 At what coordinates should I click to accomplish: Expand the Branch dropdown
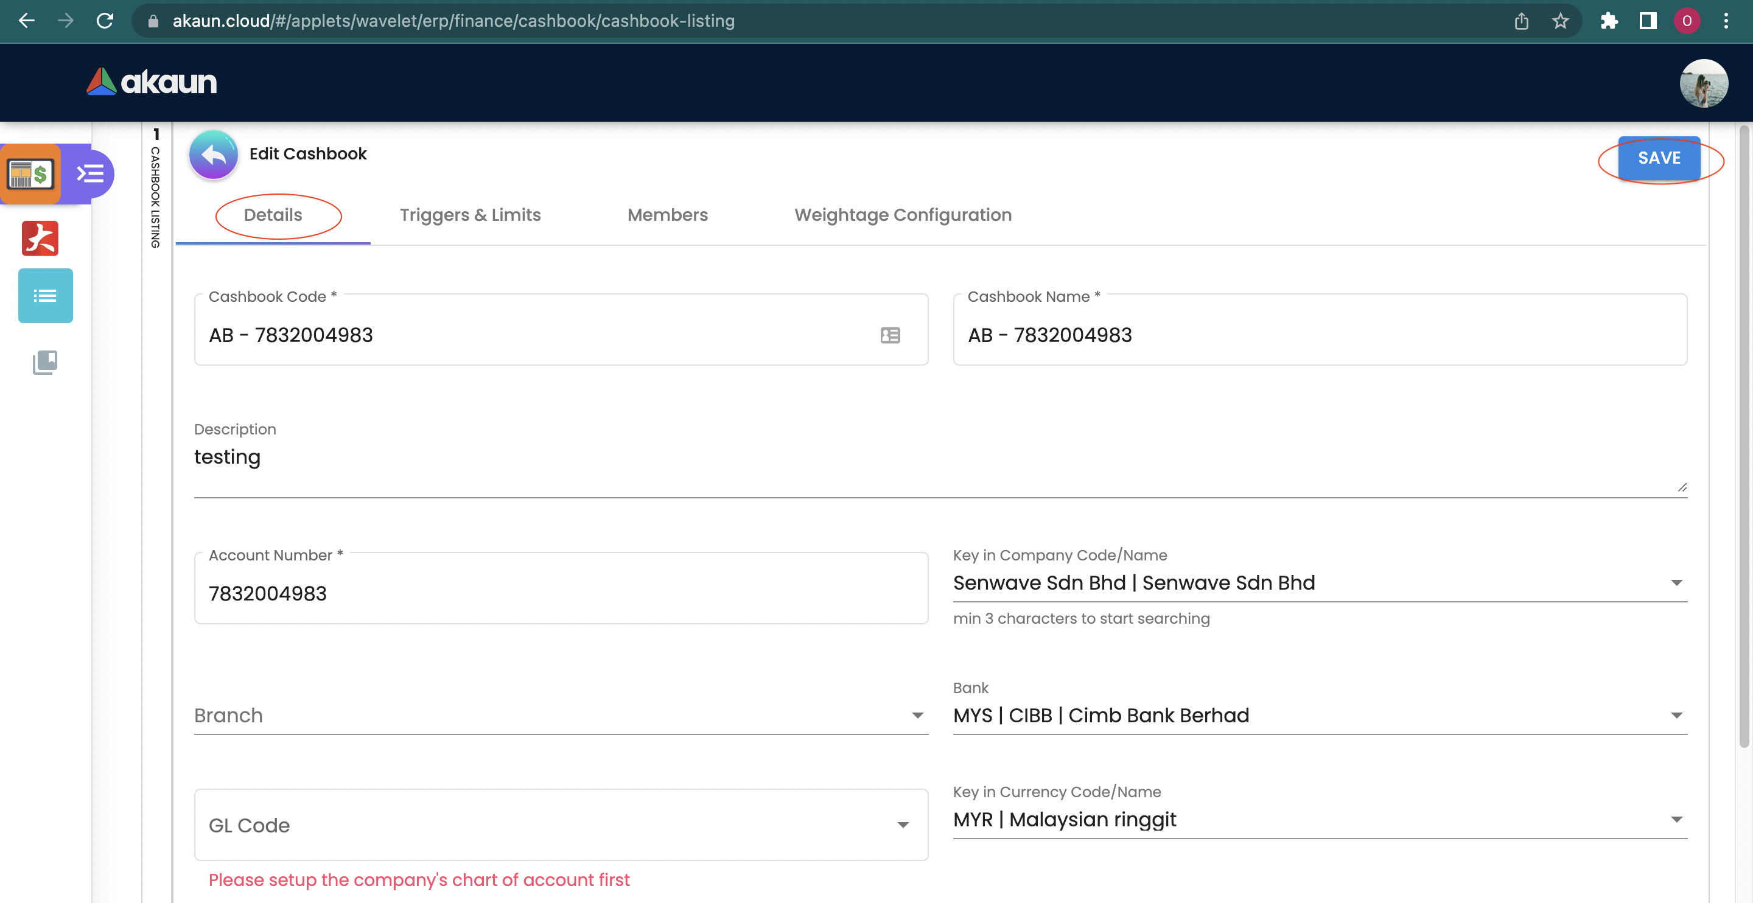(x=917, y=715)
